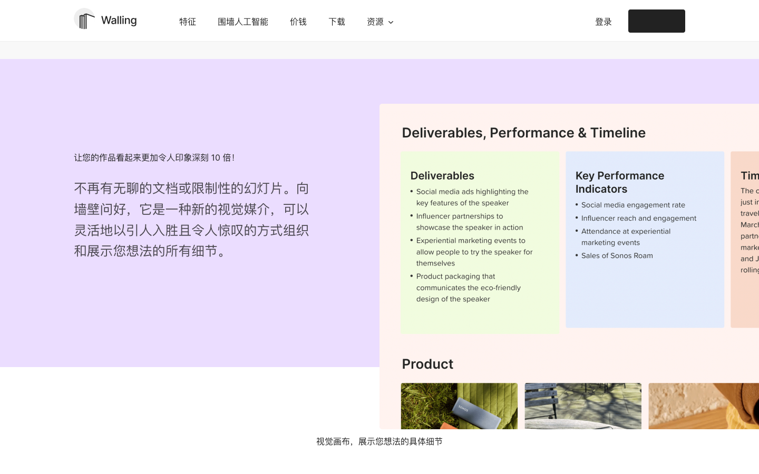759x474 pixels.
Task: Click the 让您的作品看起来更加令人印象深刻 tagline
Action: click(x=154, y=157)
